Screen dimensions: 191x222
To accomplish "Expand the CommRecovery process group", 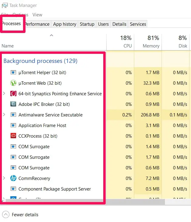I will click(4, 178).
